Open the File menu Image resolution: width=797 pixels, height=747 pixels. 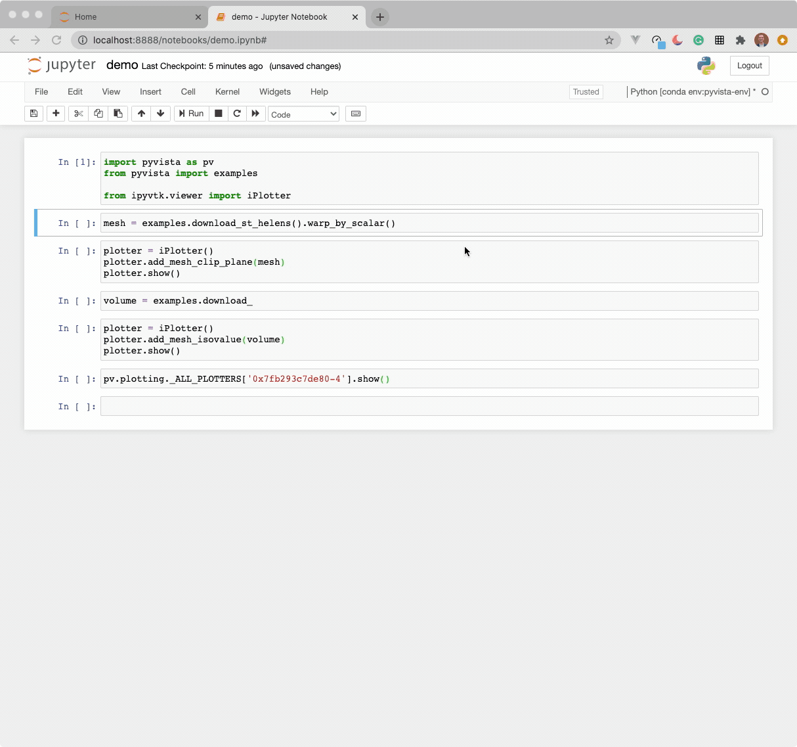pyautogui.click(x=41, y=92)
